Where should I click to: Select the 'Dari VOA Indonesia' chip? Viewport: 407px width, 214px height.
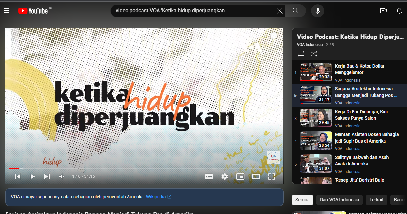339,200
